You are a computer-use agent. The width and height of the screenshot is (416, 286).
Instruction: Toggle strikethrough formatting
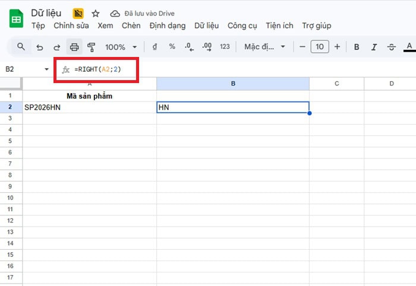(391, 47)
